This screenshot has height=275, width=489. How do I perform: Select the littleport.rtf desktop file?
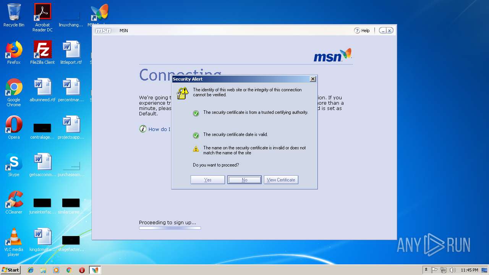[x=71, y=53]
